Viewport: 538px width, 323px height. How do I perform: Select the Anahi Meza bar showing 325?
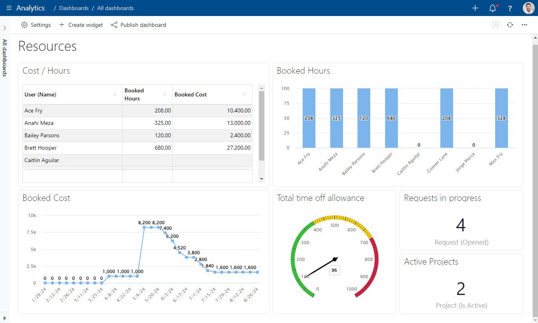[x=337, y=118]
